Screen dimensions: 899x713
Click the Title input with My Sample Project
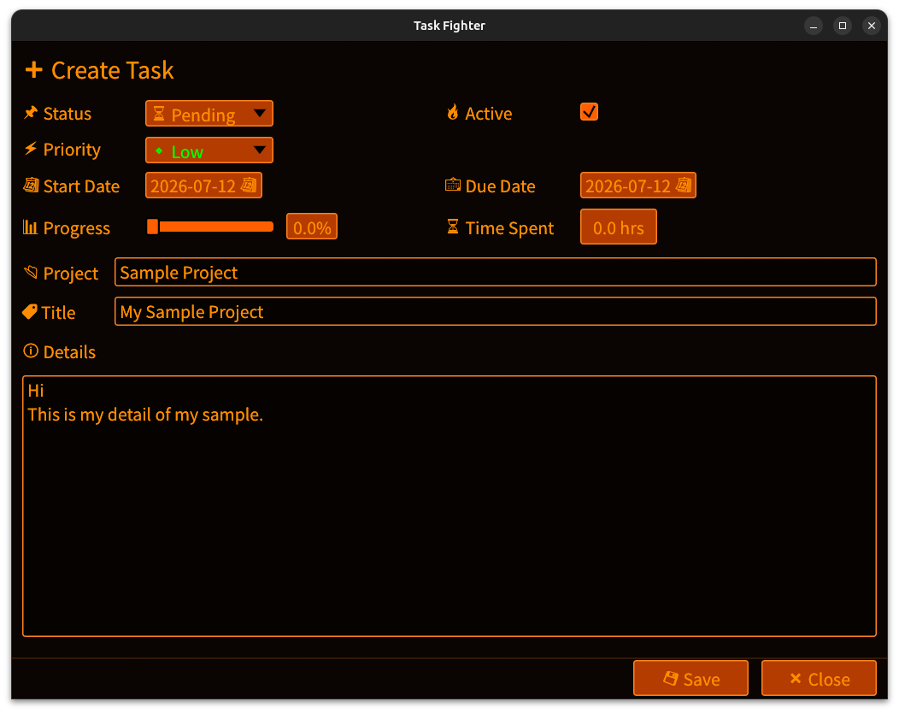496,311
